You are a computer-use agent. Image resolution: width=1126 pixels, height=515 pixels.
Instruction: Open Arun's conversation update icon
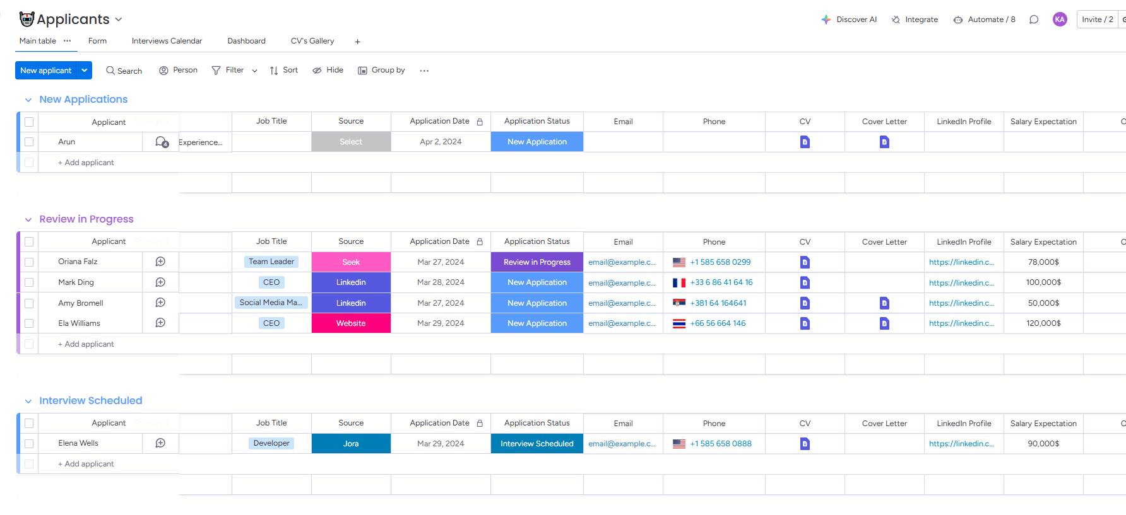pyautogui.click(x=162, y=142)
